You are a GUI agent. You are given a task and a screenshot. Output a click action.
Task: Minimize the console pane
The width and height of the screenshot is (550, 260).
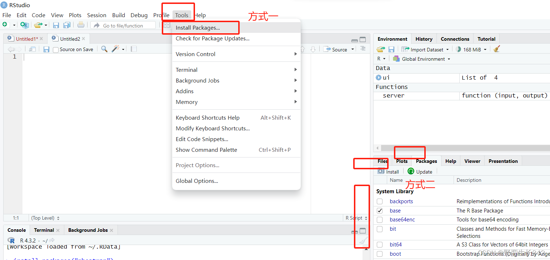(355, 231)
